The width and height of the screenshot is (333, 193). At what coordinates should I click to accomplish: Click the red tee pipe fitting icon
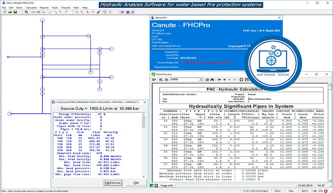[x=87, y=12]
